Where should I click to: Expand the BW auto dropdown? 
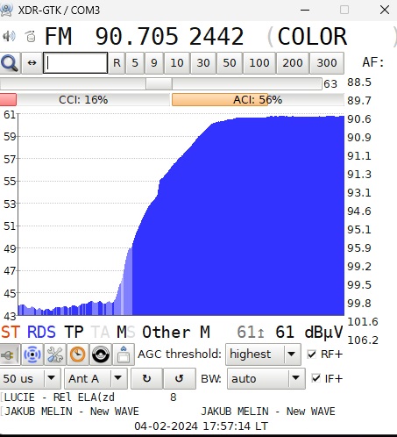click(266, 378)
